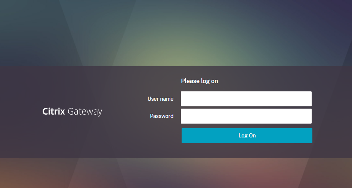Select the 'Please log on' heading

click(x=199, y=81)
